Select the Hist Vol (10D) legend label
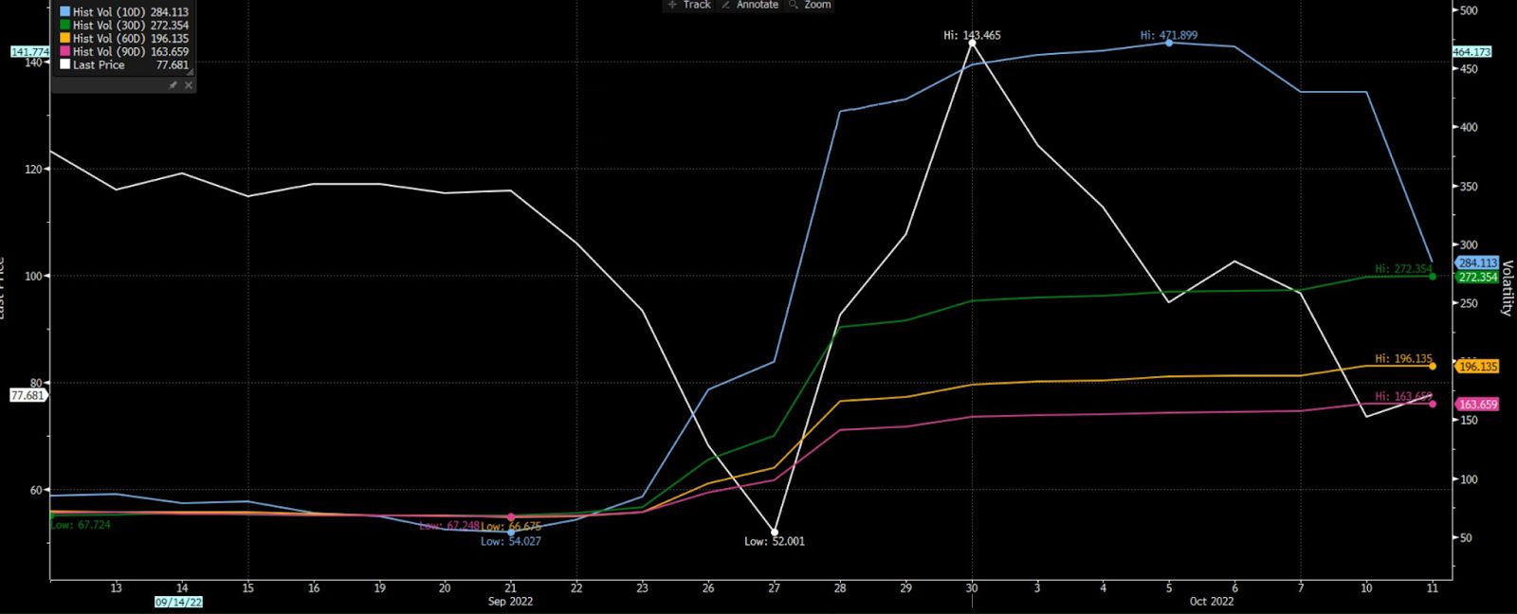The width and height of the screenshot is (1517, 614). pyautogui.click(x=109, y=12)
